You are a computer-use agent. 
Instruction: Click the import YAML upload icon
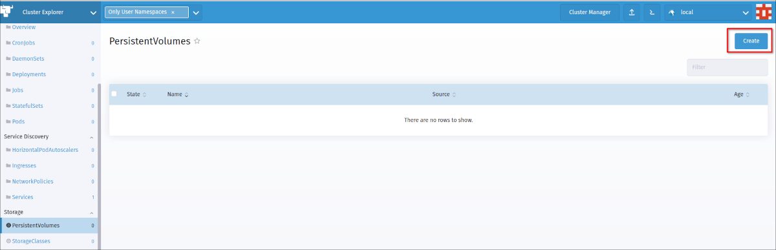[632, 12]
